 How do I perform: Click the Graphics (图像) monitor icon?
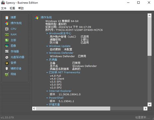tap(7, 46)
